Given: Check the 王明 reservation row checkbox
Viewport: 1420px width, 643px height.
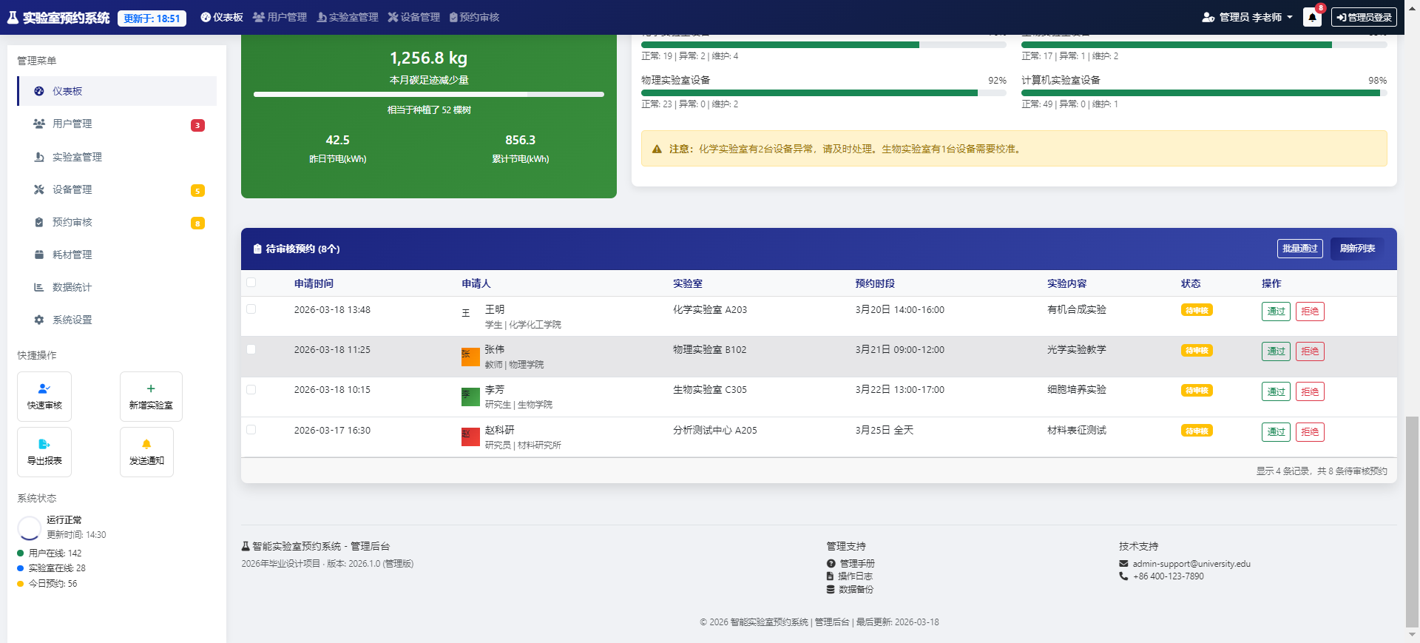Looking at the screenshot, I should [x=251, y=309].
